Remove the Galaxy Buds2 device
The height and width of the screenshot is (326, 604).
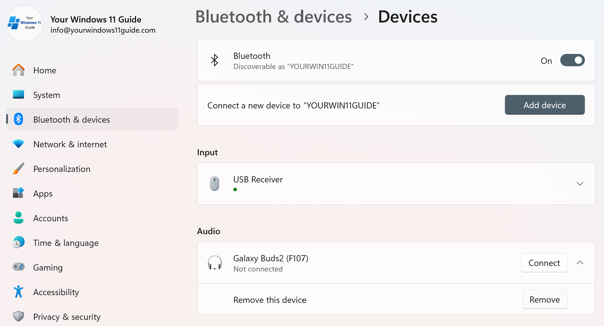pos(545,299)
